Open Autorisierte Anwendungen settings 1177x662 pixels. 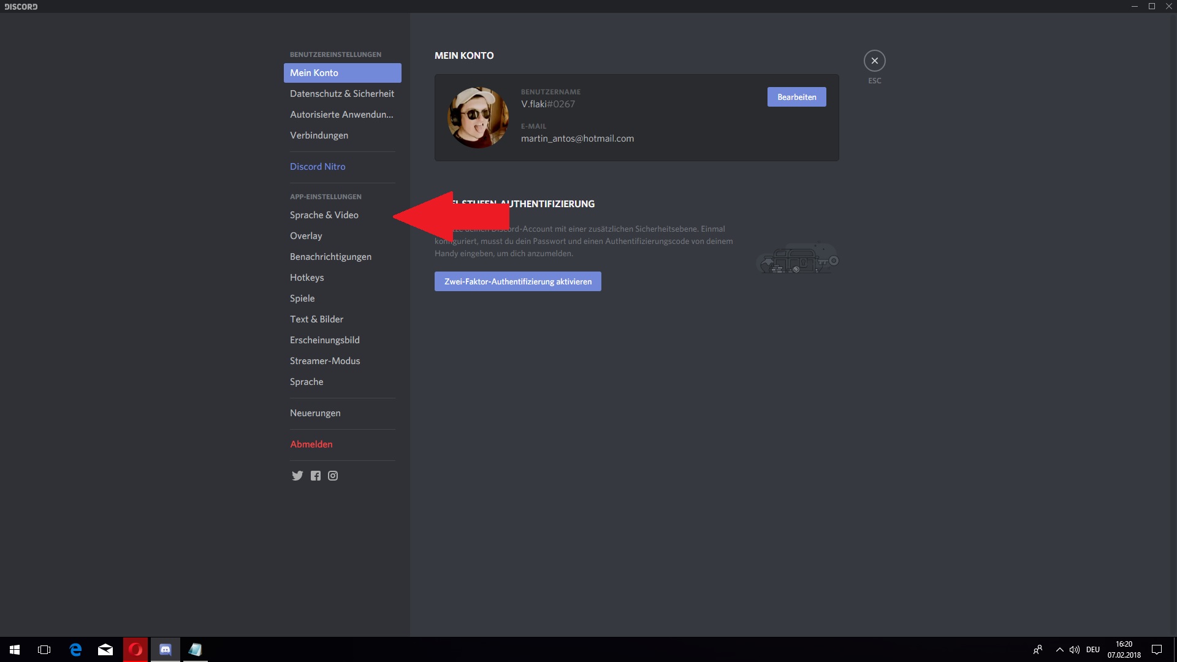[x=342, y=115]
